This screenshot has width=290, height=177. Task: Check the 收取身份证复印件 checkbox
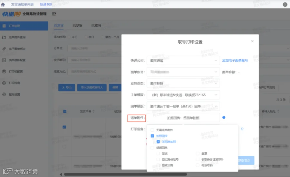(x=198, y=159)
